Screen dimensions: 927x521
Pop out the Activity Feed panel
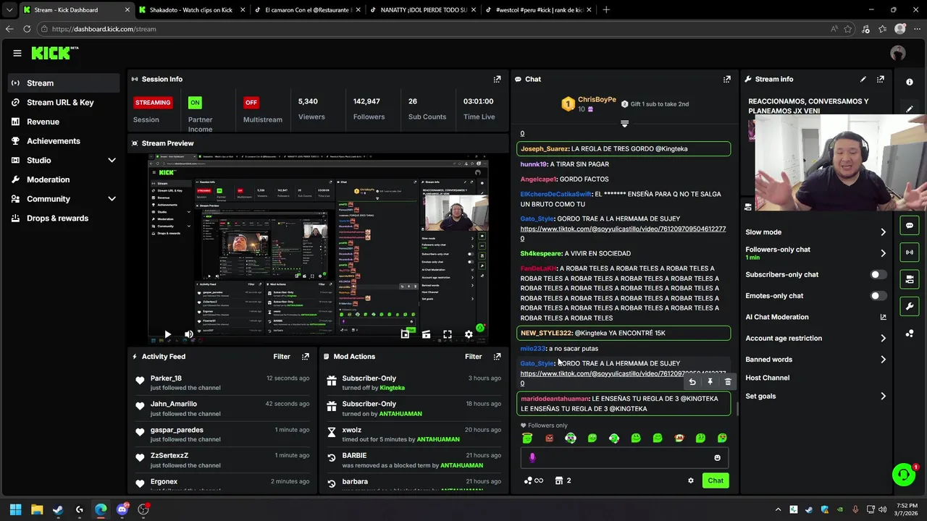306,356
